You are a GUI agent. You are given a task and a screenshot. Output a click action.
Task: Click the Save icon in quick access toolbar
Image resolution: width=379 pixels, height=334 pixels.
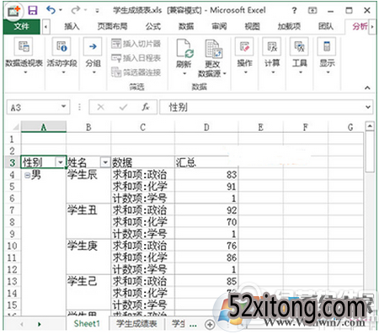(x=33, y=11)
